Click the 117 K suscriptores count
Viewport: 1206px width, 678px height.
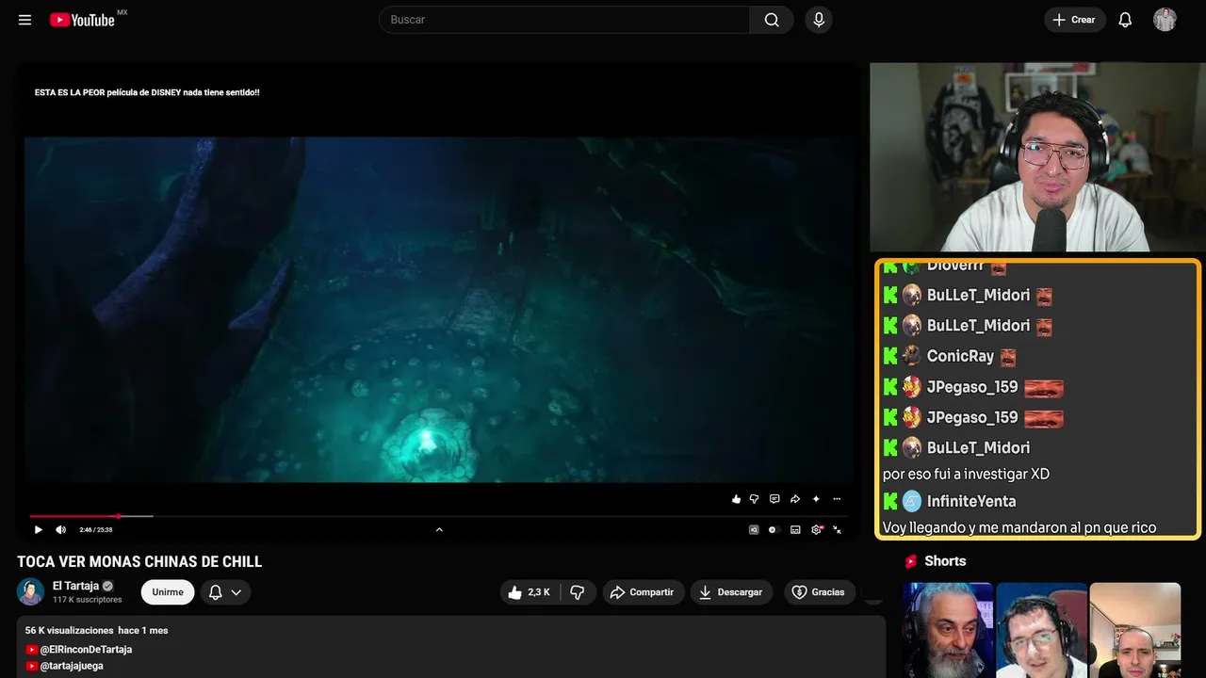click(x=88, y=600)
